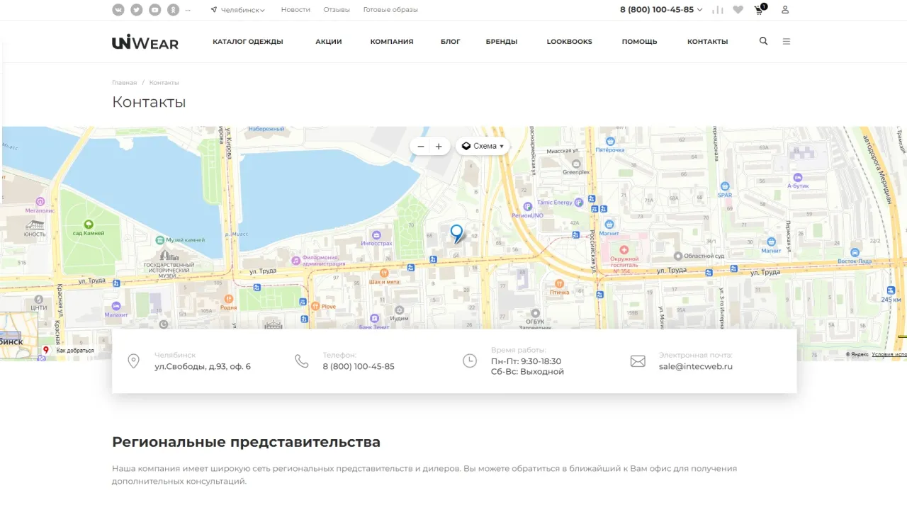Open the YouTube channel icon
Viewport: 907px width, 510px height.
(154, 10)
